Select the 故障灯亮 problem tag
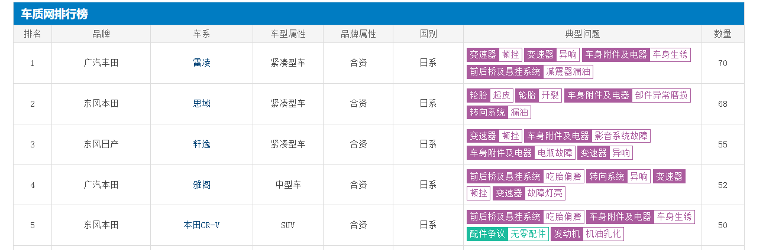The height and width of the screenshot is (250, 766). (x=545, y=193)
